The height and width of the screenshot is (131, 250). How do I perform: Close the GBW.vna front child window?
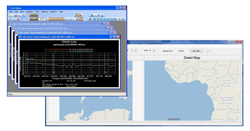pos(118,37)
